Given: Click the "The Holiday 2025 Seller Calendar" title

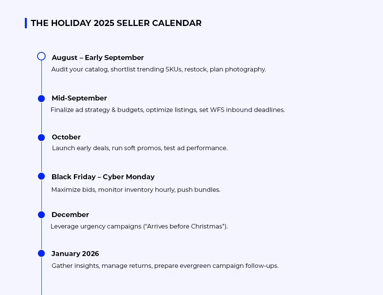Looking at the screenshot, I should (x=116, y=23).
